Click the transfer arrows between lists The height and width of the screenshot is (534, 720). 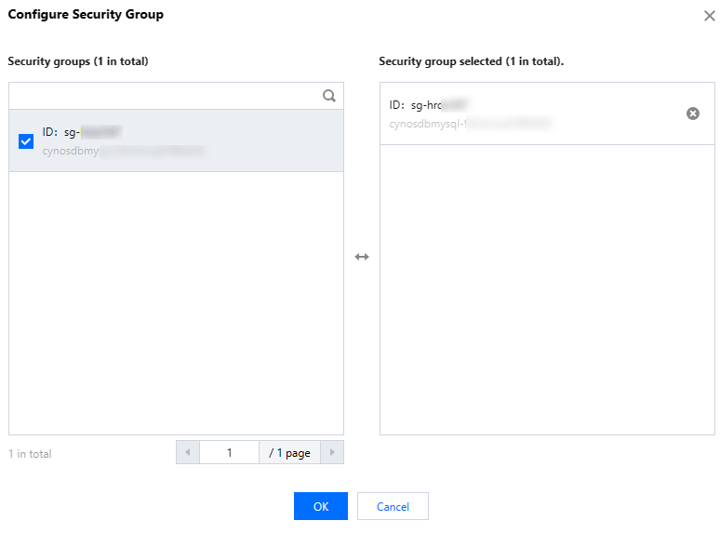[x=362, y=257]
